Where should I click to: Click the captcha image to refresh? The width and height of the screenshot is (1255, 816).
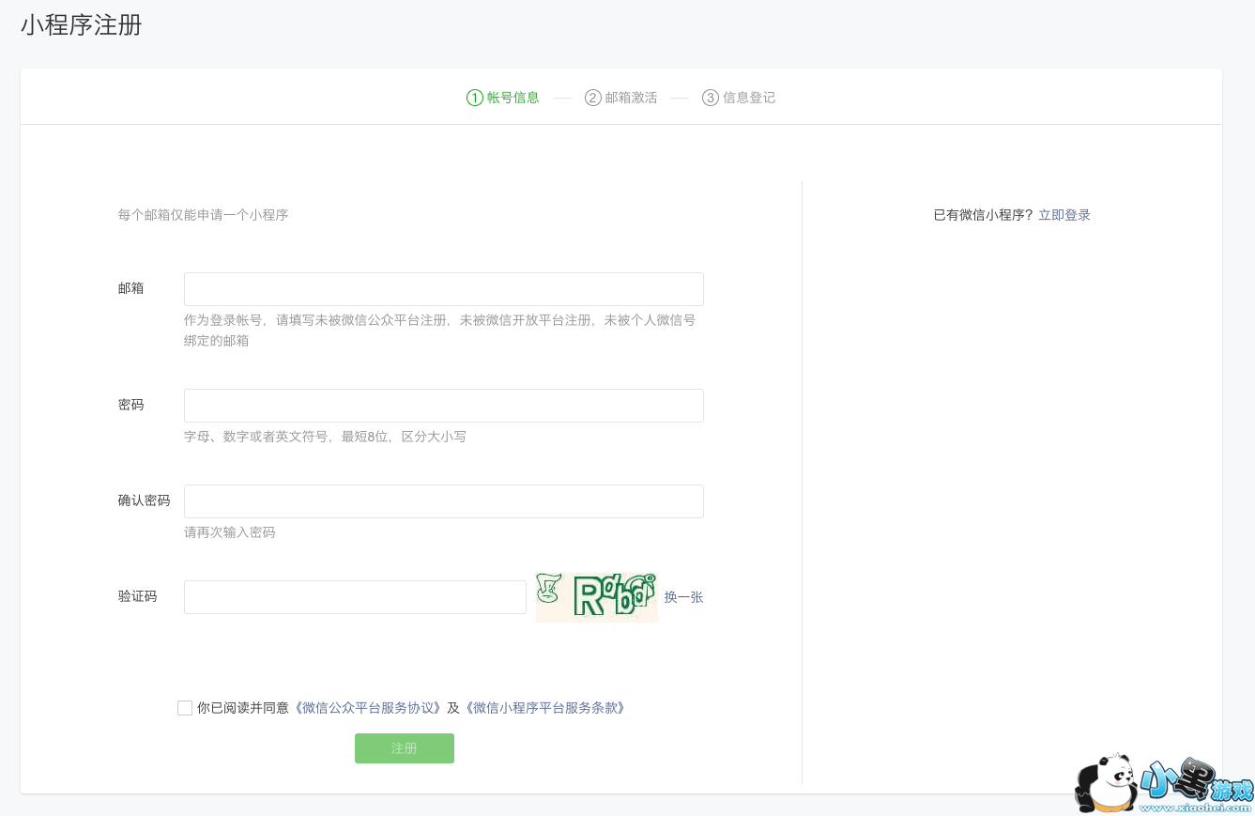click(x=597, y=597)
